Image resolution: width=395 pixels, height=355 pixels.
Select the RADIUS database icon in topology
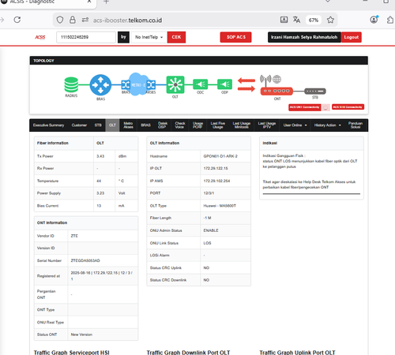[71, 84]
